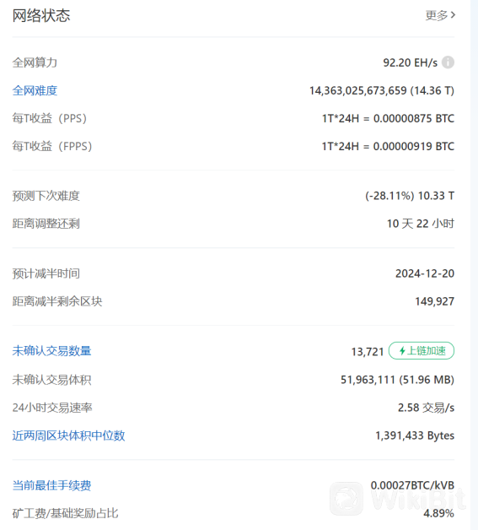The image size is (478, 530).
Task: Click the difficulty value 14,363,025,673,659
Action: tap(358, 90)
